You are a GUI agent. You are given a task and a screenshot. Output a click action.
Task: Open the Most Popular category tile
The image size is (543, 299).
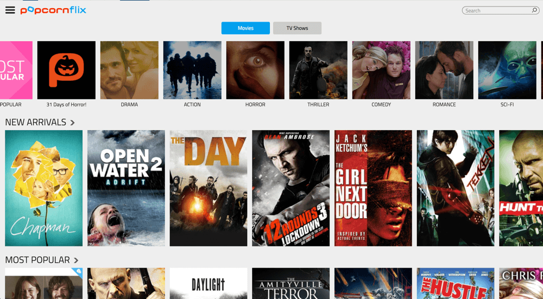[16, 70]
